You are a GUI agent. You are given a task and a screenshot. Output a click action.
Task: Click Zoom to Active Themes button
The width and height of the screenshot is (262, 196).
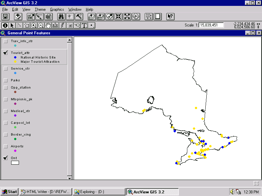tap(101, 17)
